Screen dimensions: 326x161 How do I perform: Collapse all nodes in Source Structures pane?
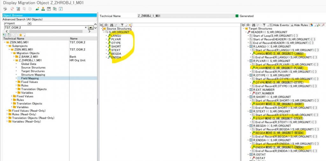(106, 25)
